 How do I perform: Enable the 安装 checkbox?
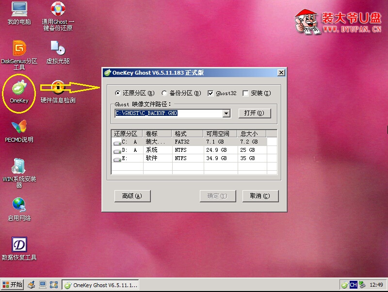point(245,94)
